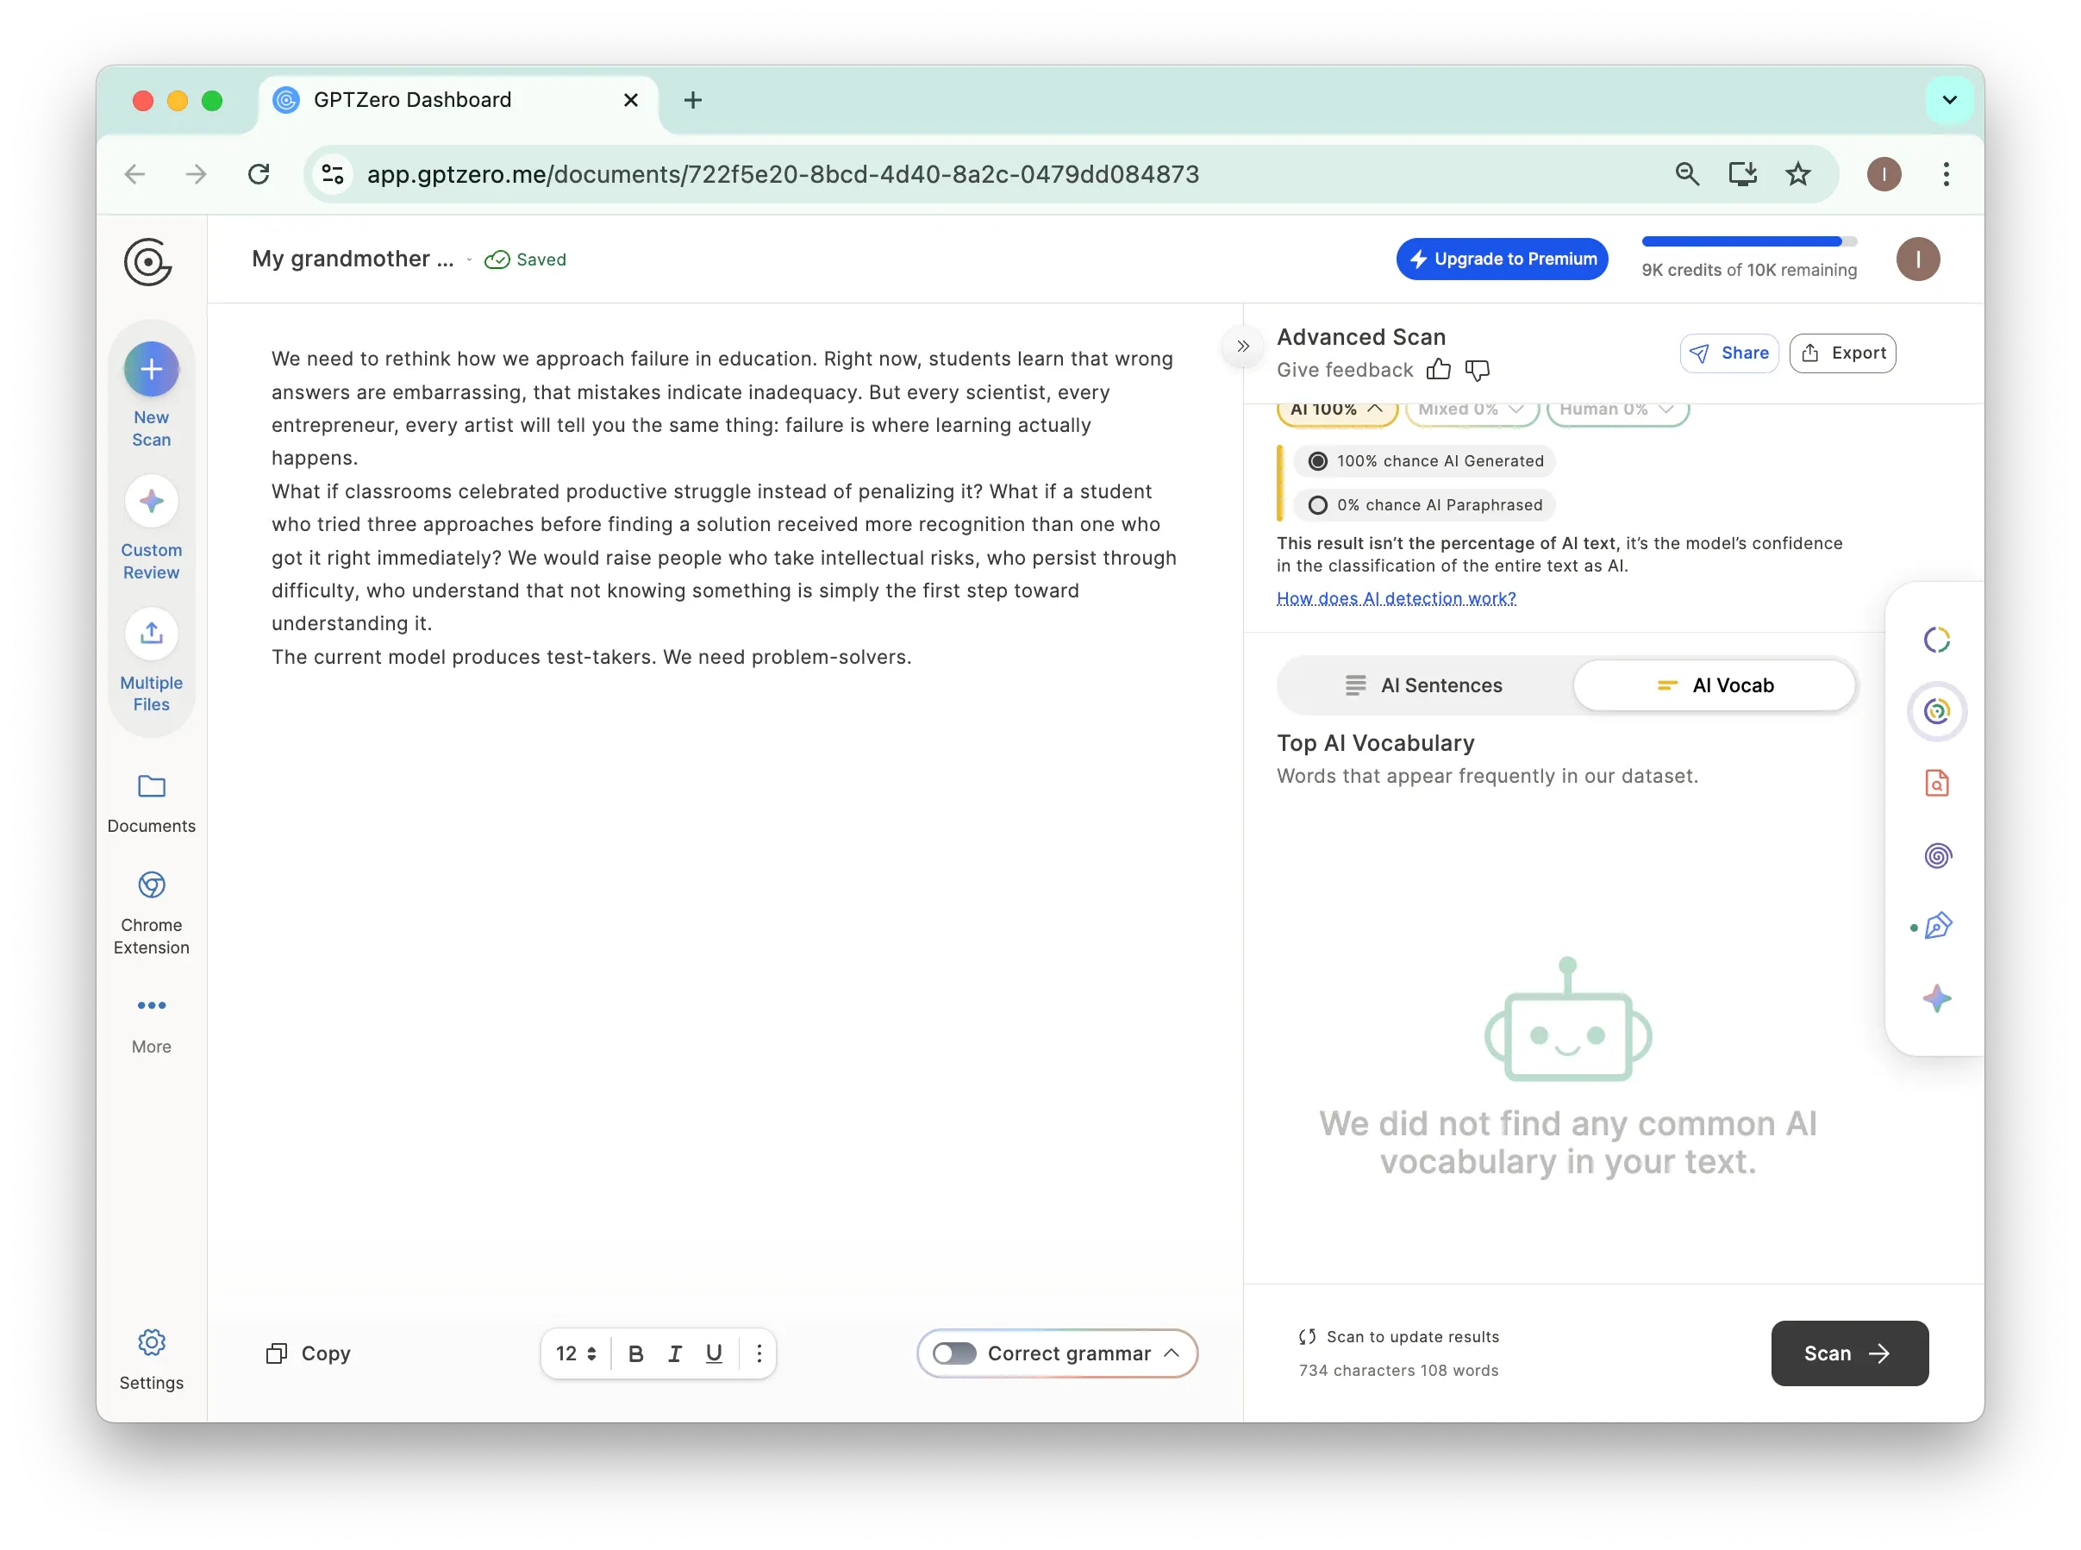Select 100% chance AI Generated radio
The width and height of the screenshot is (2081, 1550).
[1317, 460]
